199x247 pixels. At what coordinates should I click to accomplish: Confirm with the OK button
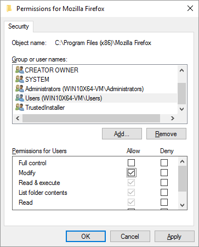pyautogui.click(x=86, y=236)
